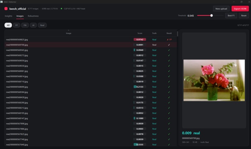Select row real/000000568981.jpg
Screen dimensions: 251x149
[x=91, y=71]
